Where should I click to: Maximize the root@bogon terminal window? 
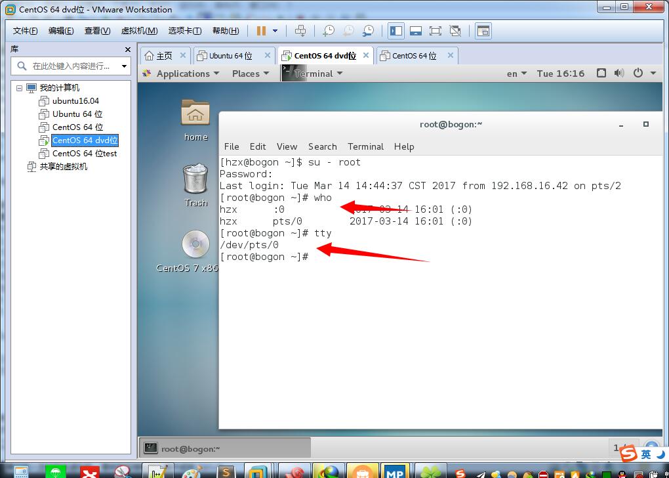coord(645,124)
